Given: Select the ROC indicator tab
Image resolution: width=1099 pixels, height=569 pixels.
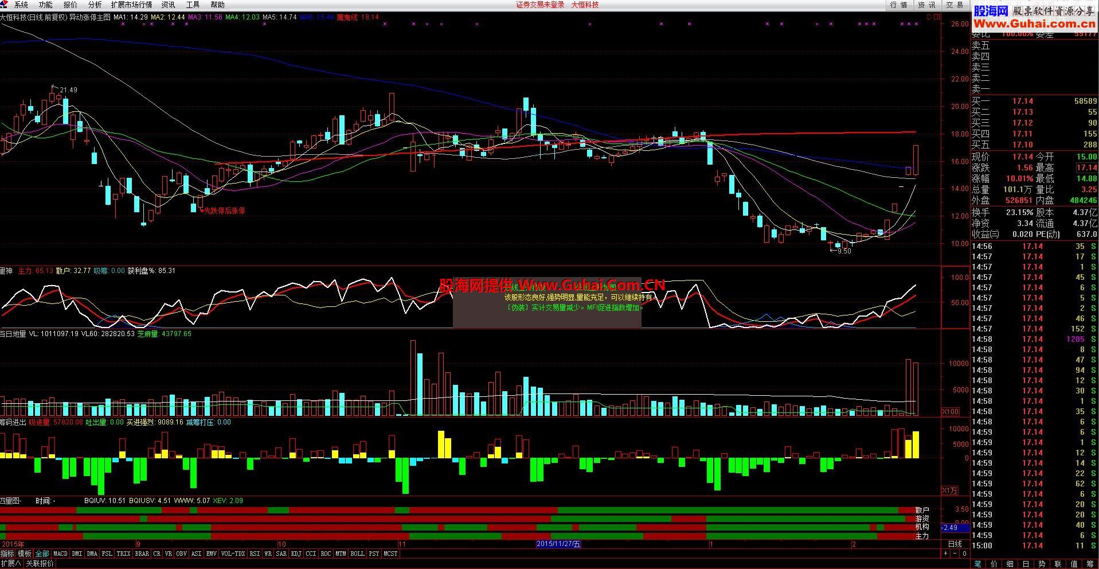Looking at the screenshot, I should [326, 554].
